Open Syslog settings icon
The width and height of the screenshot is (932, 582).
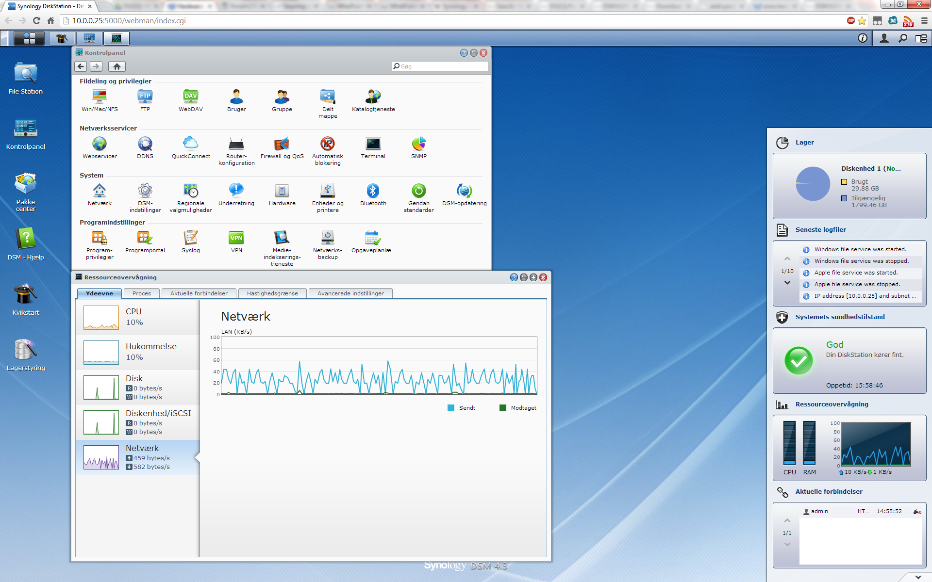tap(191, 242)
